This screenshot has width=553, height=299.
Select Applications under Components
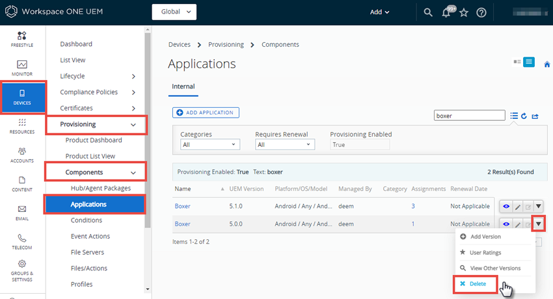pos(94,204)
